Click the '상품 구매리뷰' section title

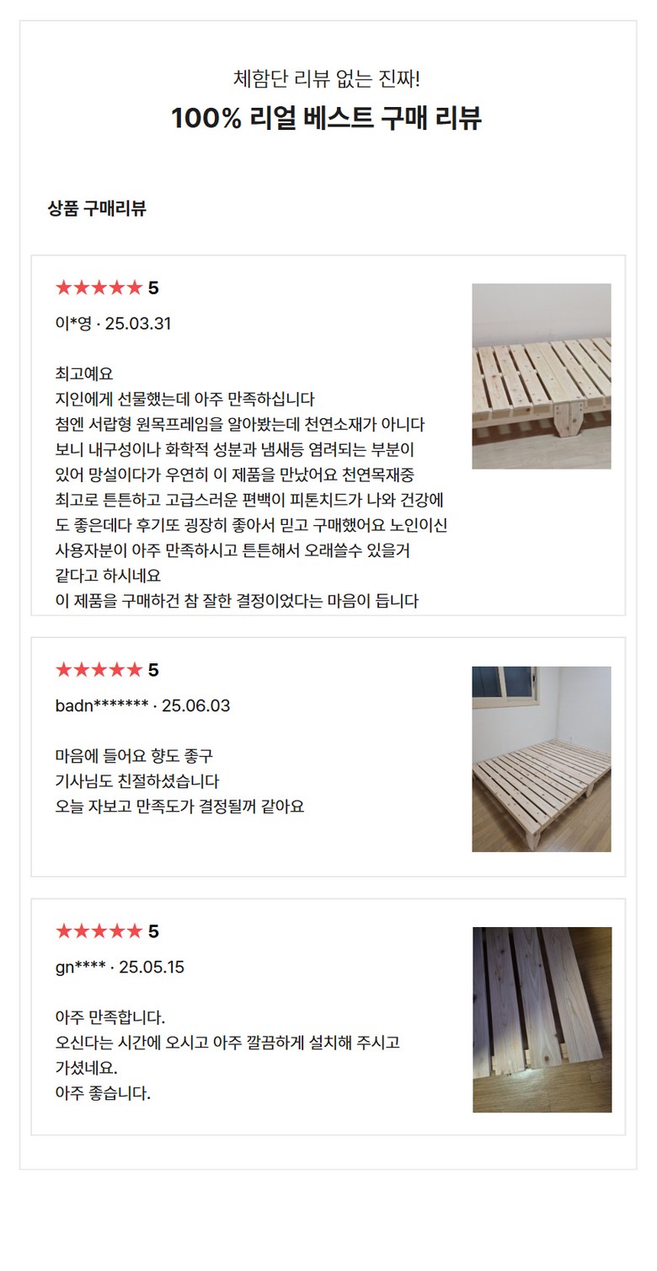[97, 209]
